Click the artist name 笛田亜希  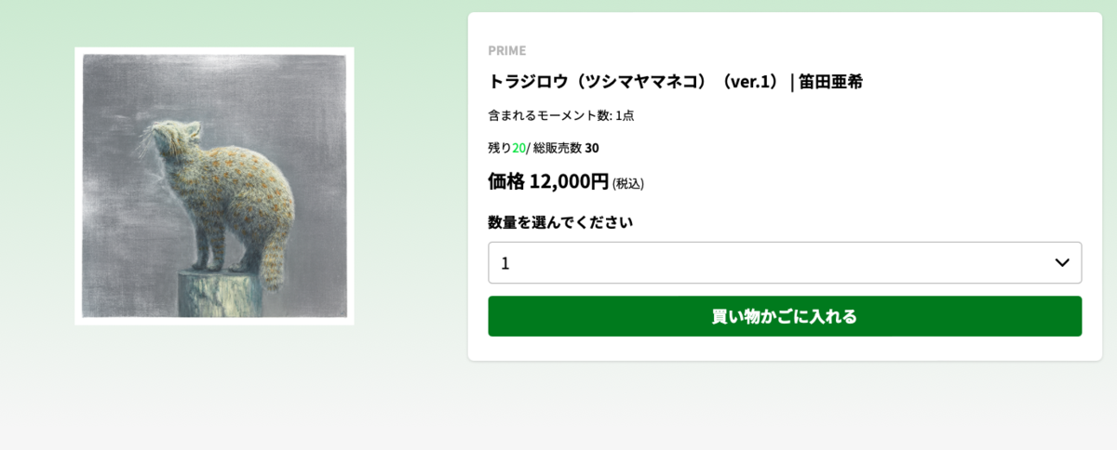click(x=830, y=81)
